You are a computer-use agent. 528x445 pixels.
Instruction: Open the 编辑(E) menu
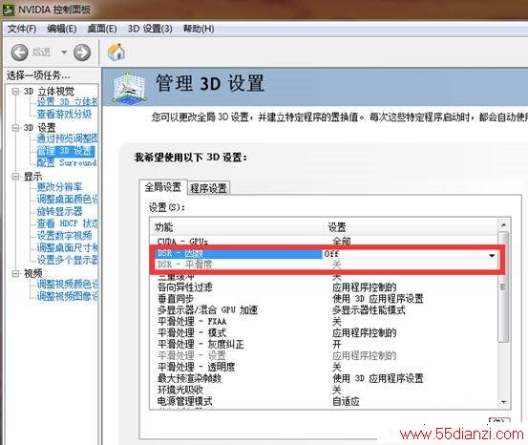(x=62, y=29)
